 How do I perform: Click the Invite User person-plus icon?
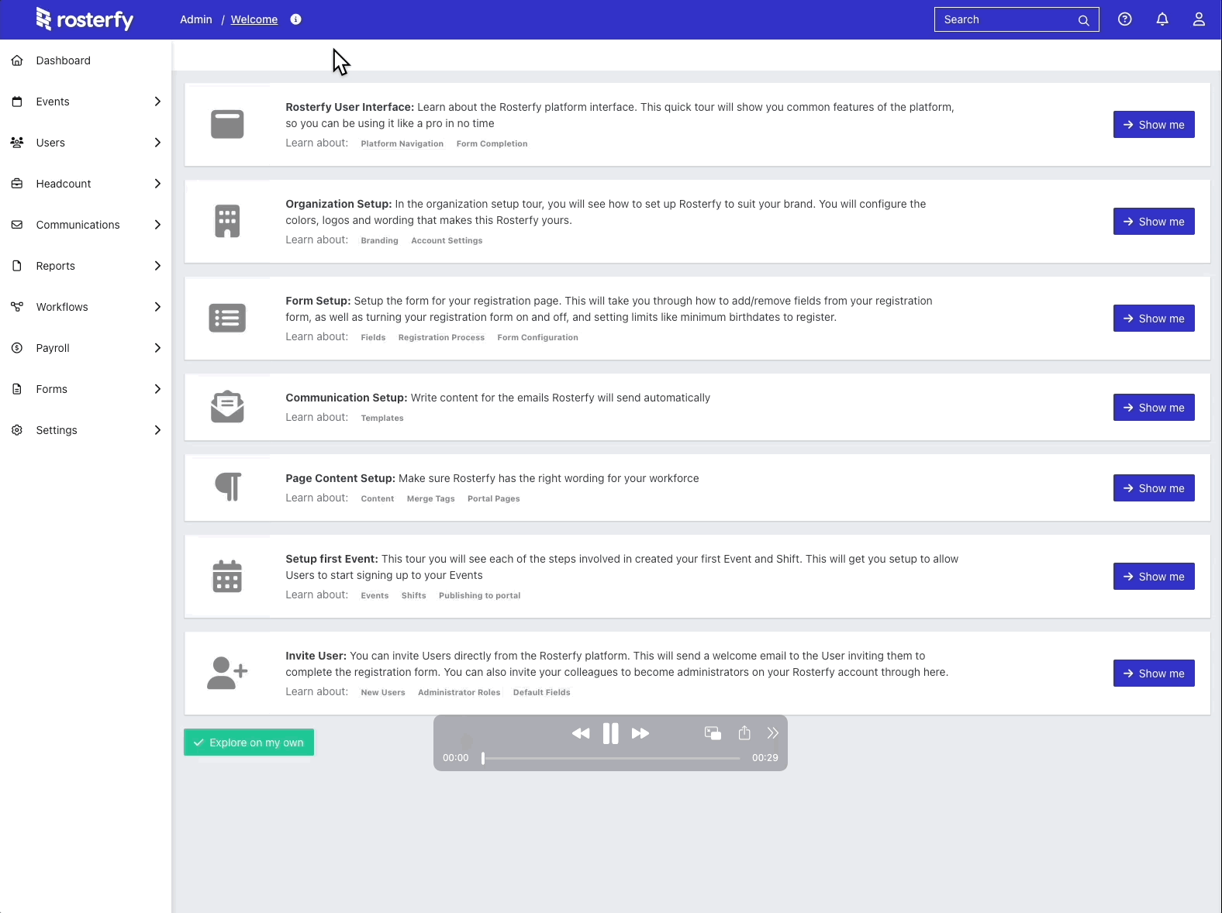pos(227,673)
